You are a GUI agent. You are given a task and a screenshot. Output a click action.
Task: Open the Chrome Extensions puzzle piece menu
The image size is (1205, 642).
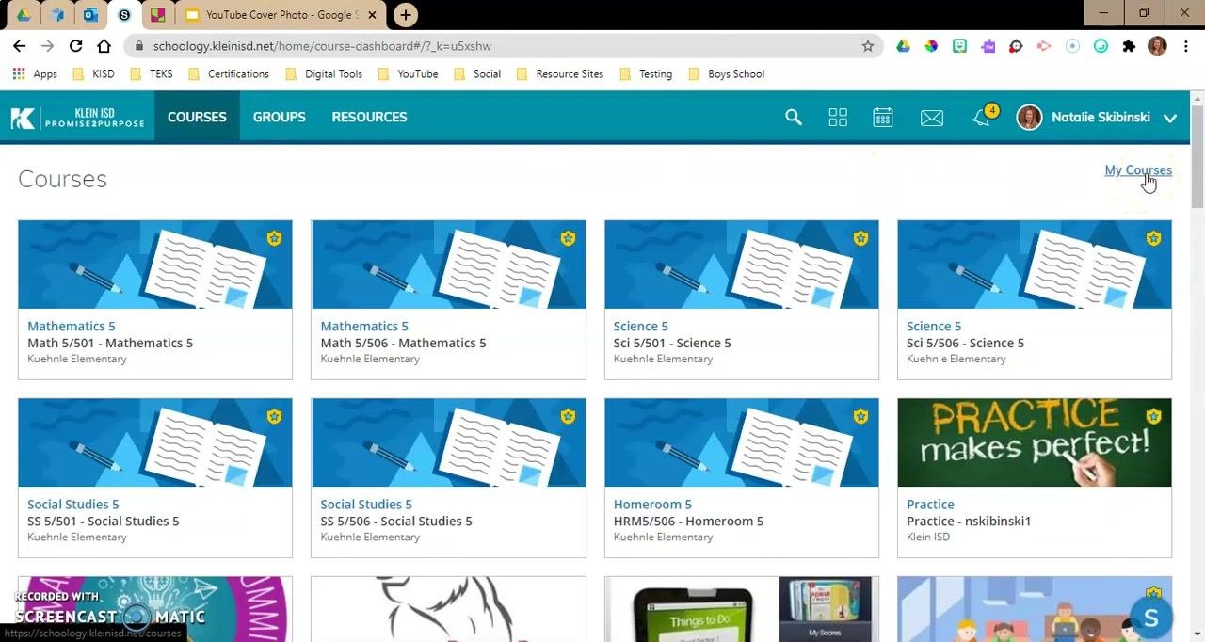pyautogui.click(x=1129, y=45)
